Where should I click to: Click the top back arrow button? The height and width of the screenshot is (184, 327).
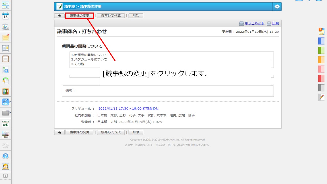click(x=59, y=16)
